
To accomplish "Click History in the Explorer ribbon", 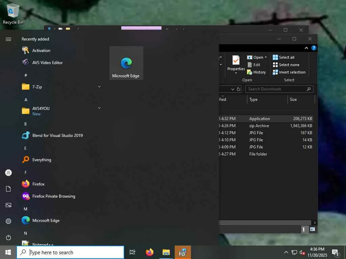I will [x=256, y=72].
